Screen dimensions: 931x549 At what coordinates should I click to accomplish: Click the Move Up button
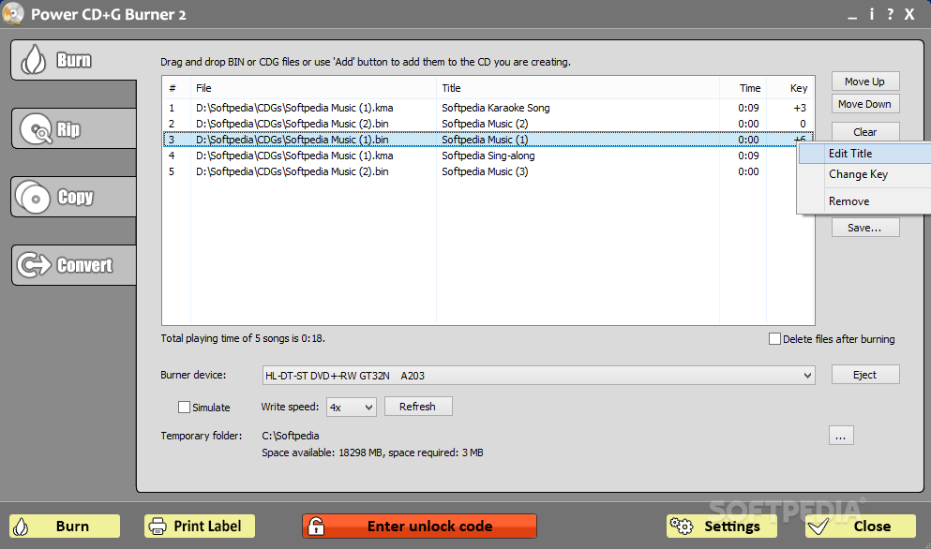pyautogui.click(x=865, y=82)
